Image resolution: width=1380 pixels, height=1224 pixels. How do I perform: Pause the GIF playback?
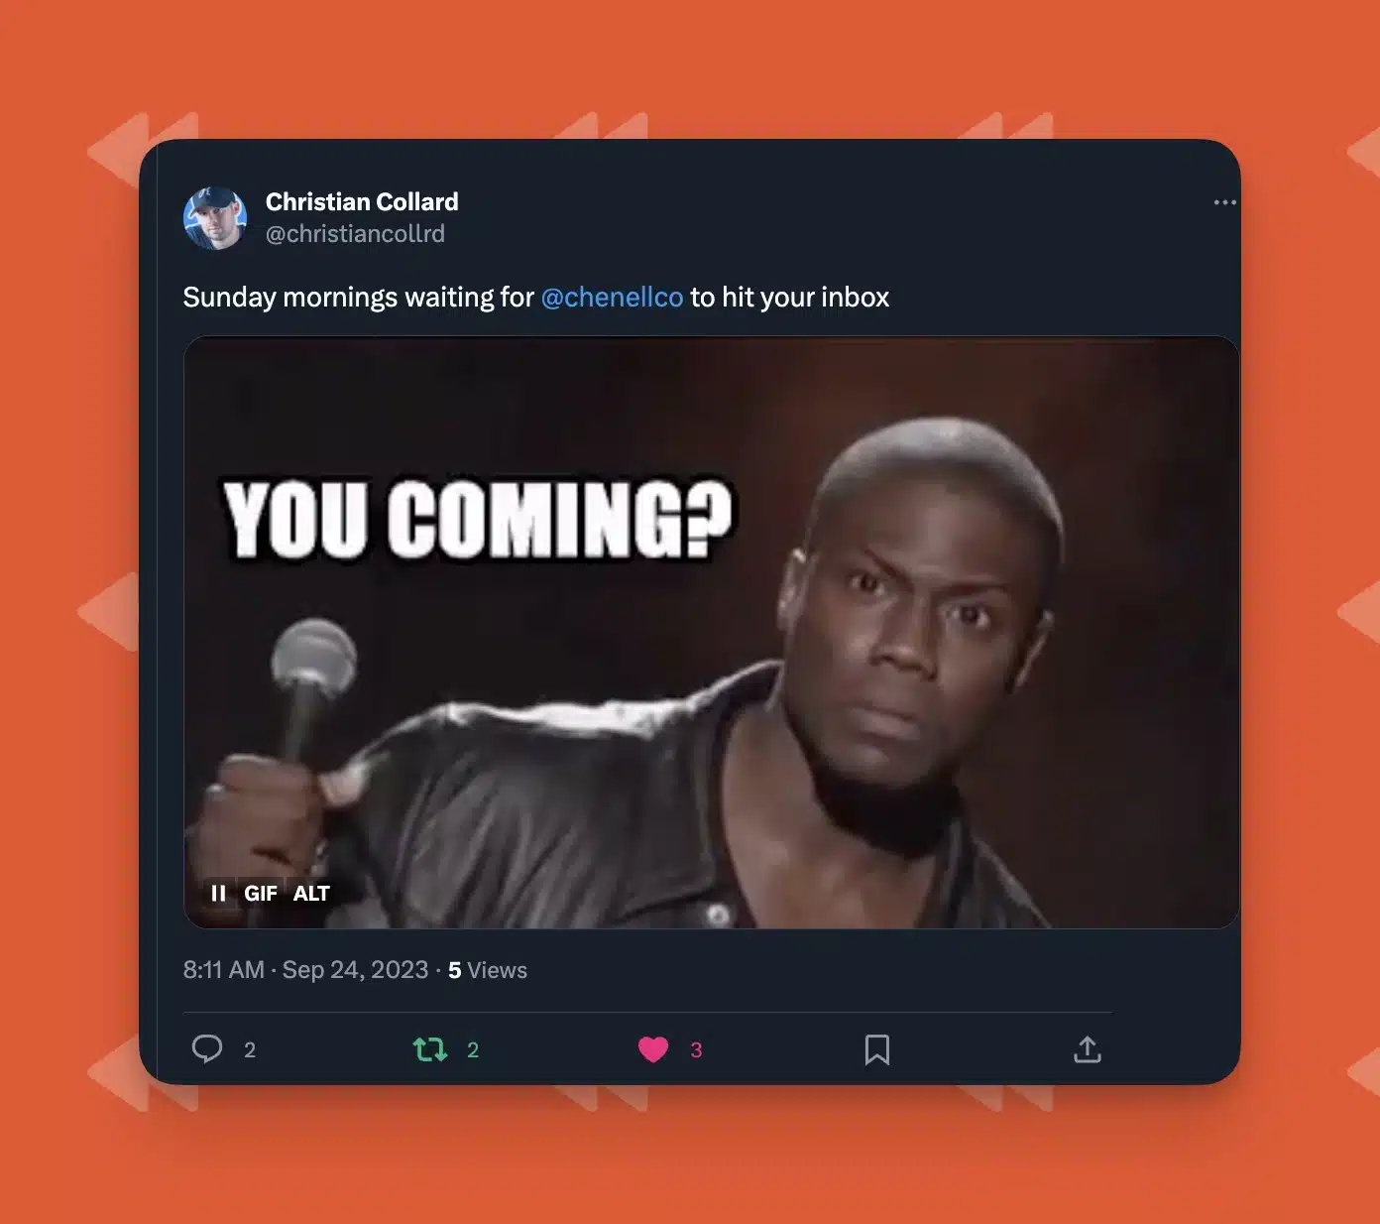(x=218, y=894)
